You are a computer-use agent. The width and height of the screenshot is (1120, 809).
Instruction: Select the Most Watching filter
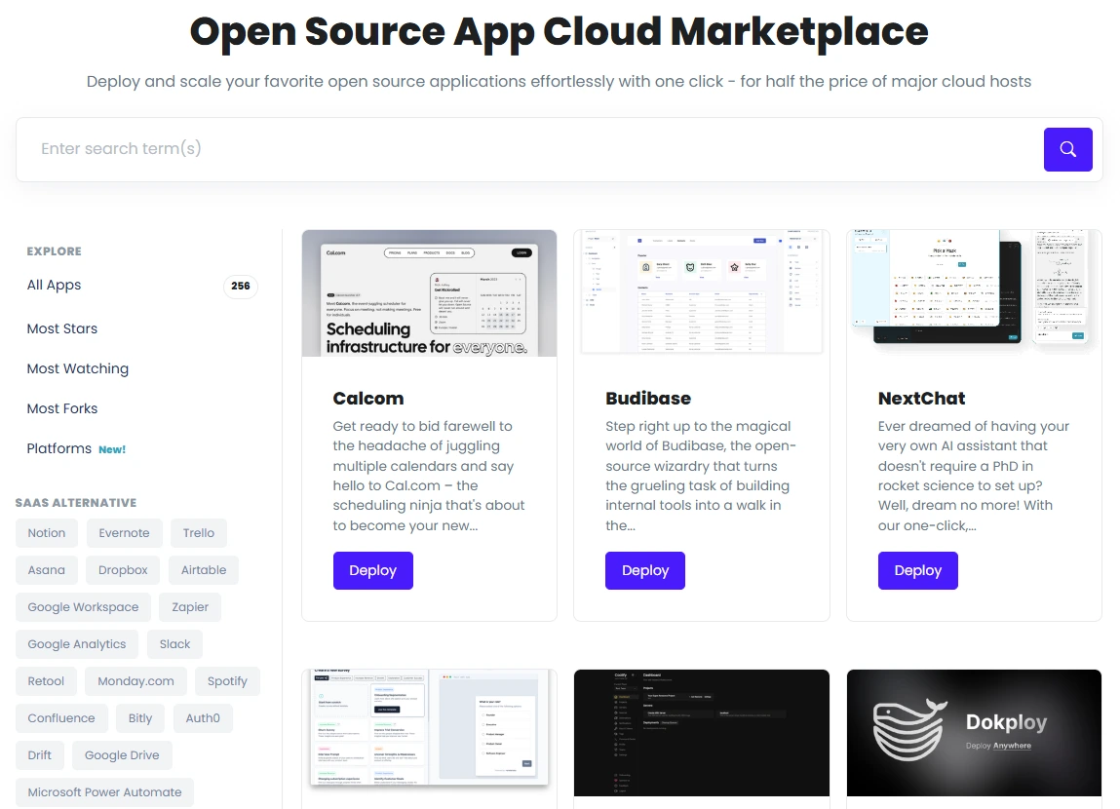click(78, 368)
